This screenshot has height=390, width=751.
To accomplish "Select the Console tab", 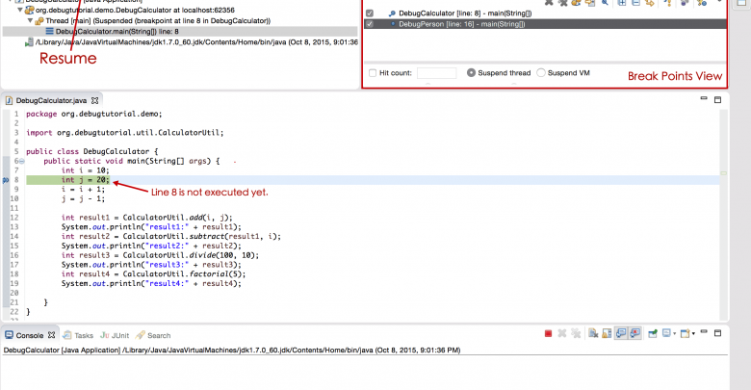I will pos(29,335).
